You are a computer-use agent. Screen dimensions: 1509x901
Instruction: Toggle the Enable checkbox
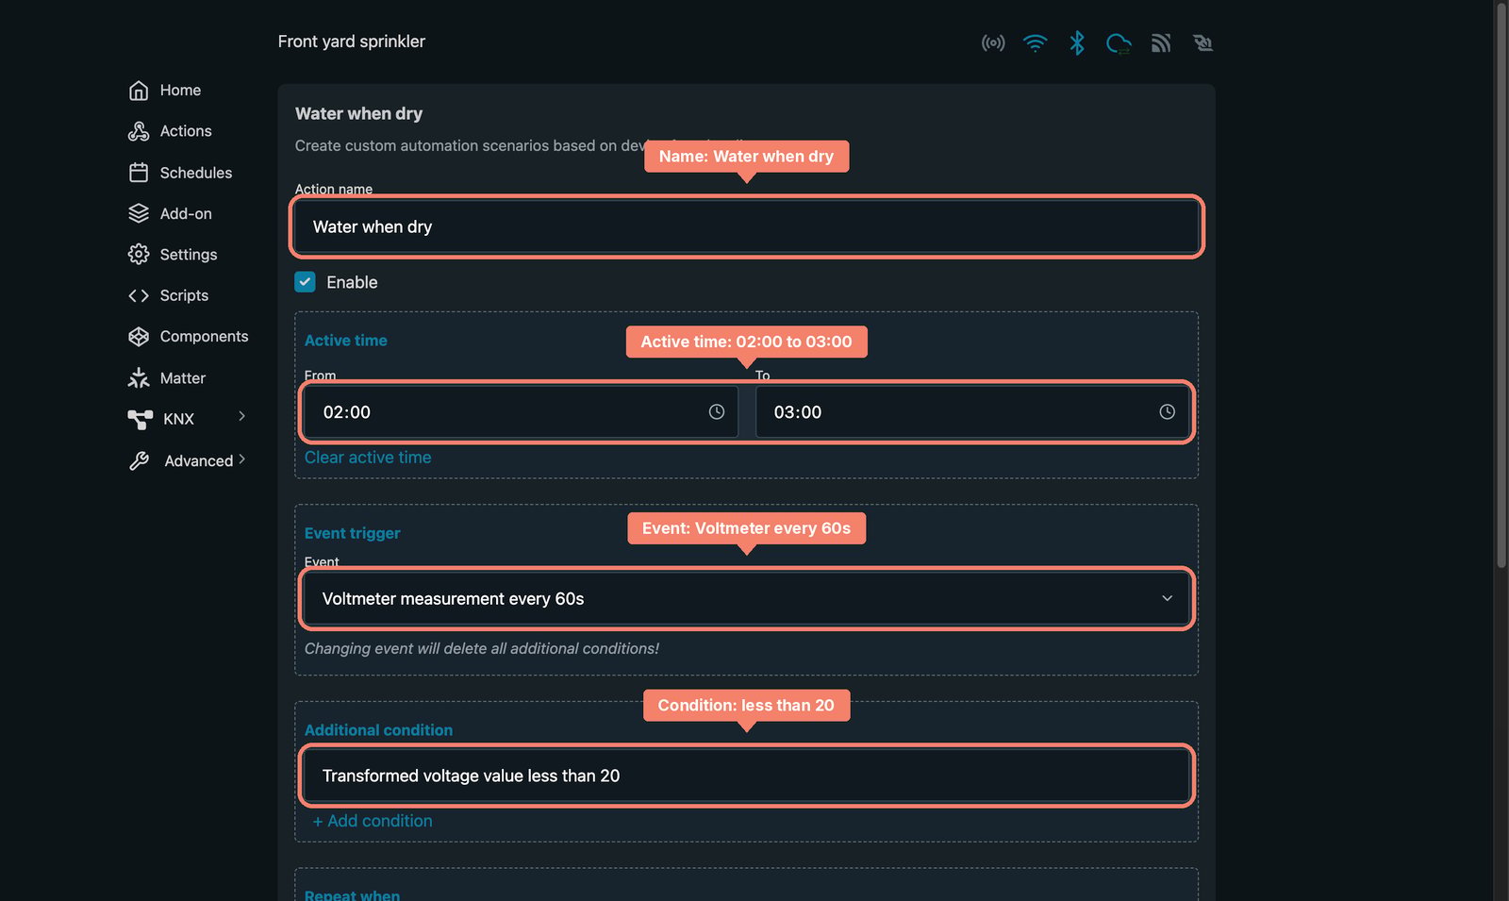[306, 282]
